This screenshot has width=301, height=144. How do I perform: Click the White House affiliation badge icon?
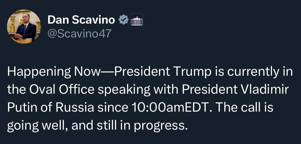tap(137, 20)
